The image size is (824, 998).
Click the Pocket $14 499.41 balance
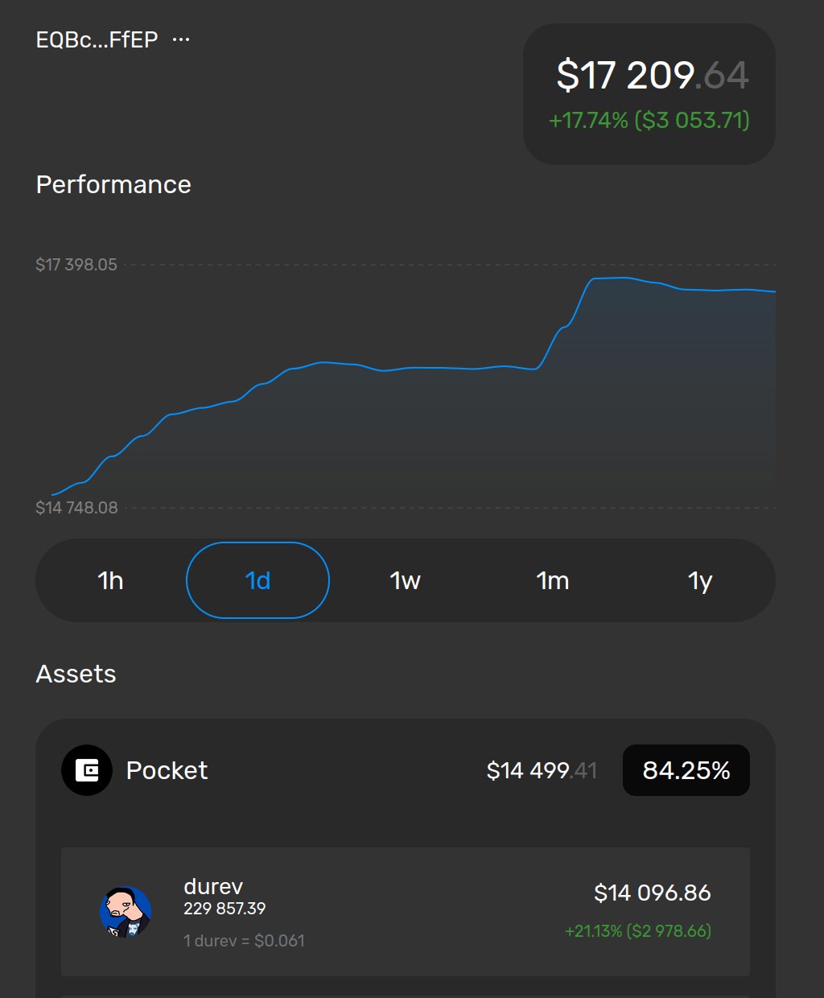pos(542,770)
